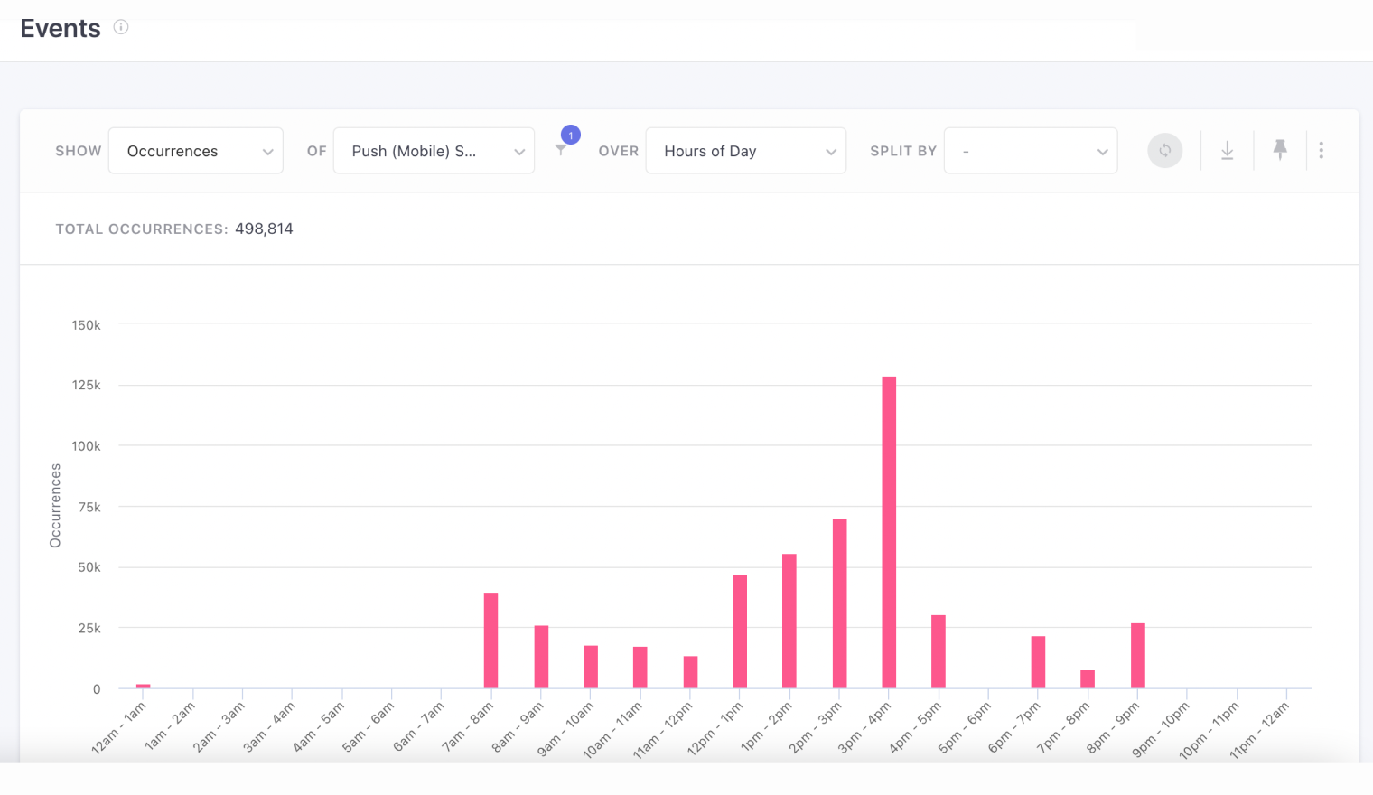
Task: Click the 12pm - 1pm bar
Action: [x=740, y=631]
